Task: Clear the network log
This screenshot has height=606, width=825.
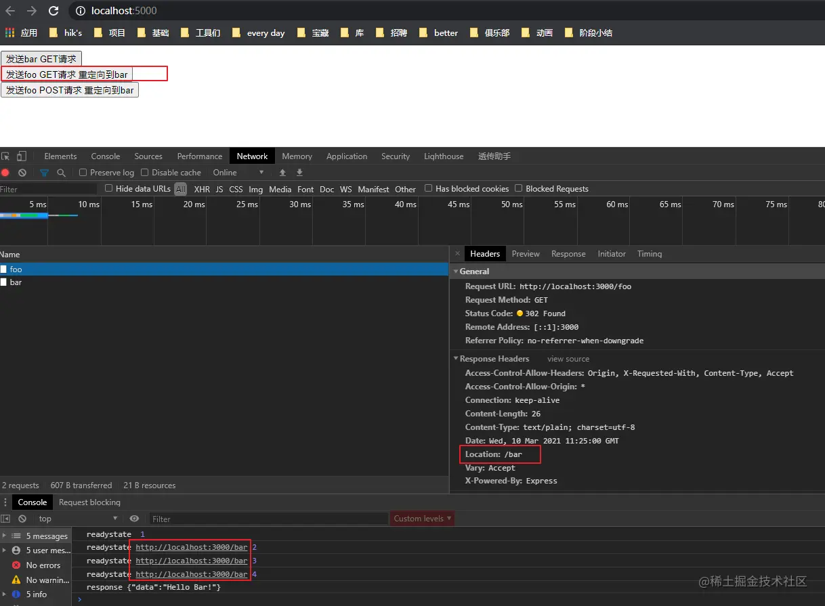Action: pos(22,173)
